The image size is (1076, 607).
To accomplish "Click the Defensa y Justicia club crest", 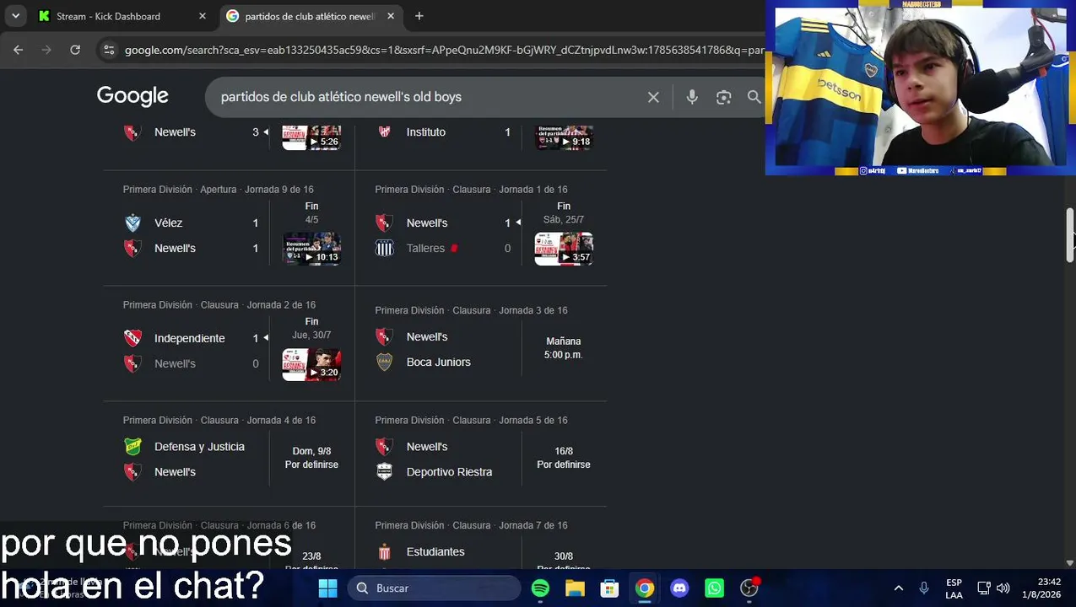I will (132, 447).
